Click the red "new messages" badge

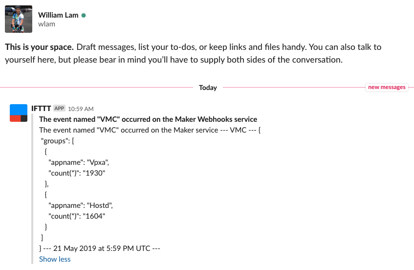click(x=387, y=88)
